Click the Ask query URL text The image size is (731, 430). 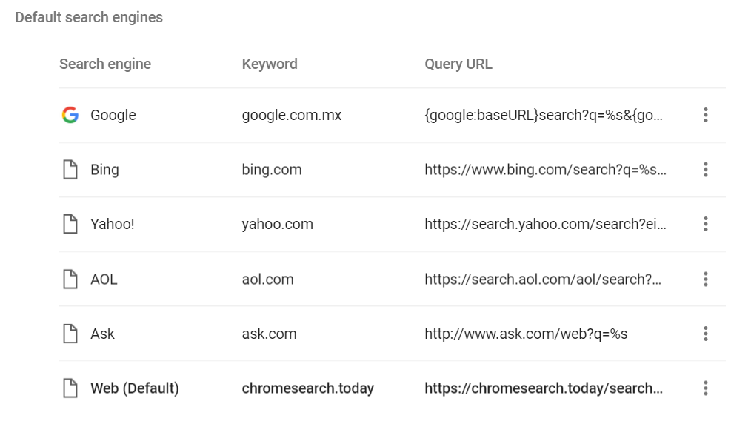point(526,334)
